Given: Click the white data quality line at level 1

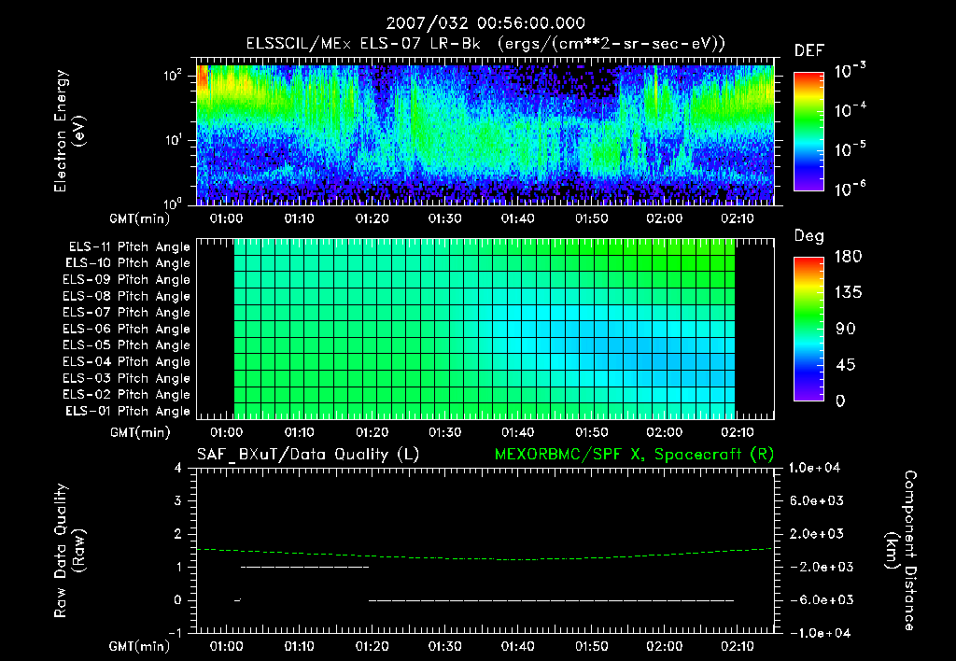Looking at the screenshot, I should pos(305,567).
